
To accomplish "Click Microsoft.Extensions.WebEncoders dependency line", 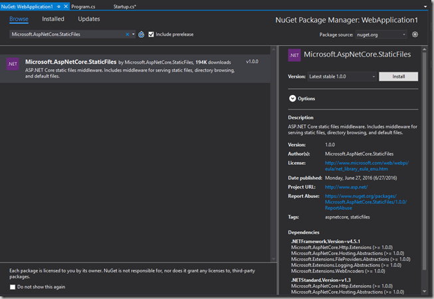I will [x=338, y=271].
